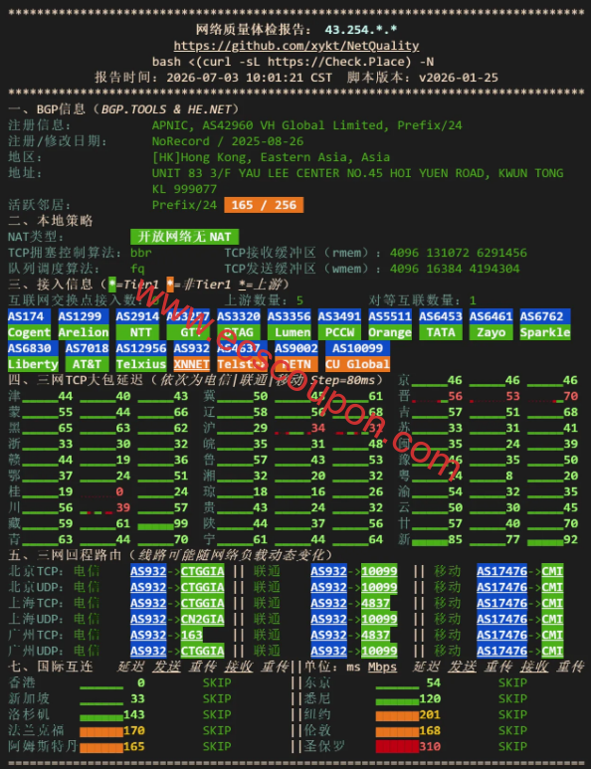Select the bbr congestion algorithm value
Viewport: 591px width, 769px height.
(x=141, y=253)
